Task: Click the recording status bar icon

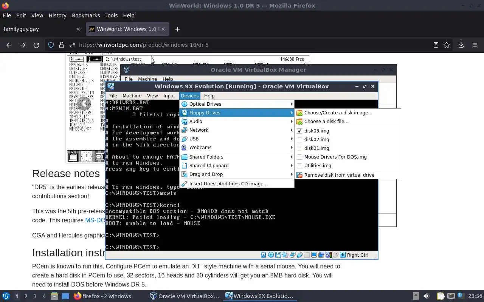Action: coord(321,255)
